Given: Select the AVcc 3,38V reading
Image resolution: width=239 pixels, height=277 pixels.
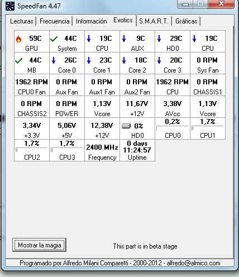Looking at the screenshot, I should [x=173, y=107].
